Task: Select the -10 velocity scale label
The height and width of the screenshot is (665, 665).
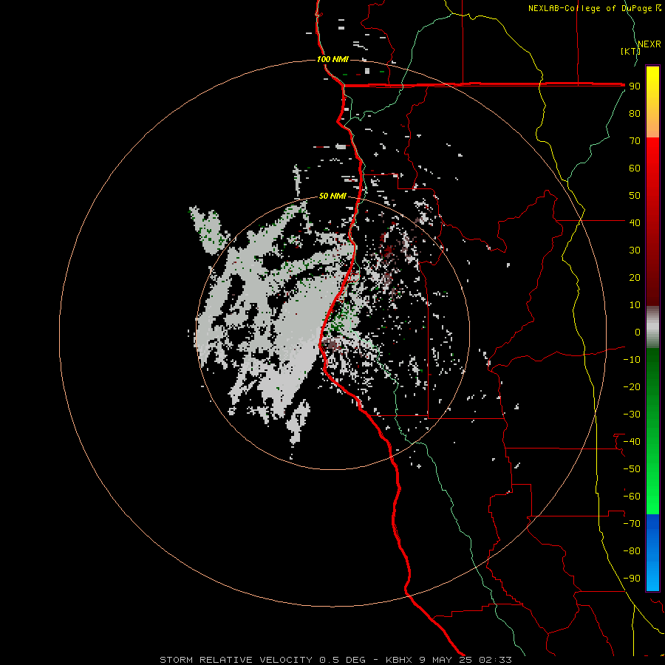Action: point(632,360)
